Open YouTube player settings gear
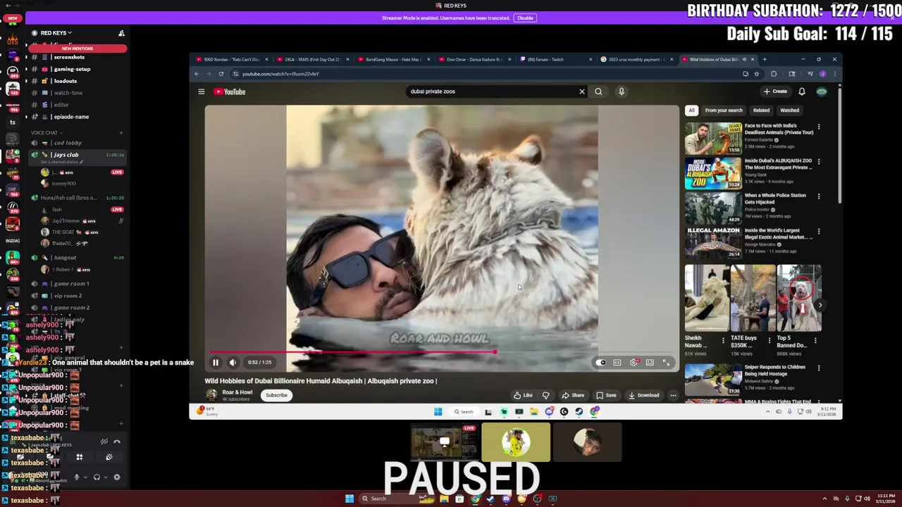This screenshot has width=902, height=507. point(634,363)
